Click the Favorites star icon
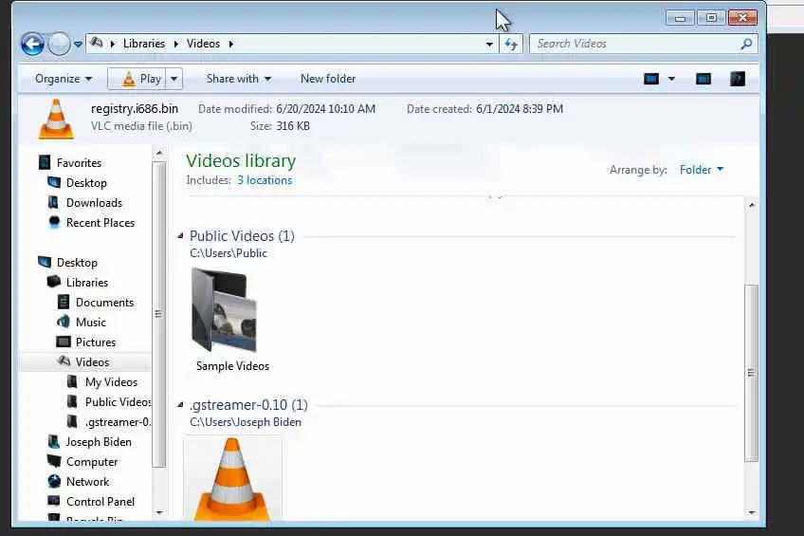The image size is (804, 536). point(45,162)
